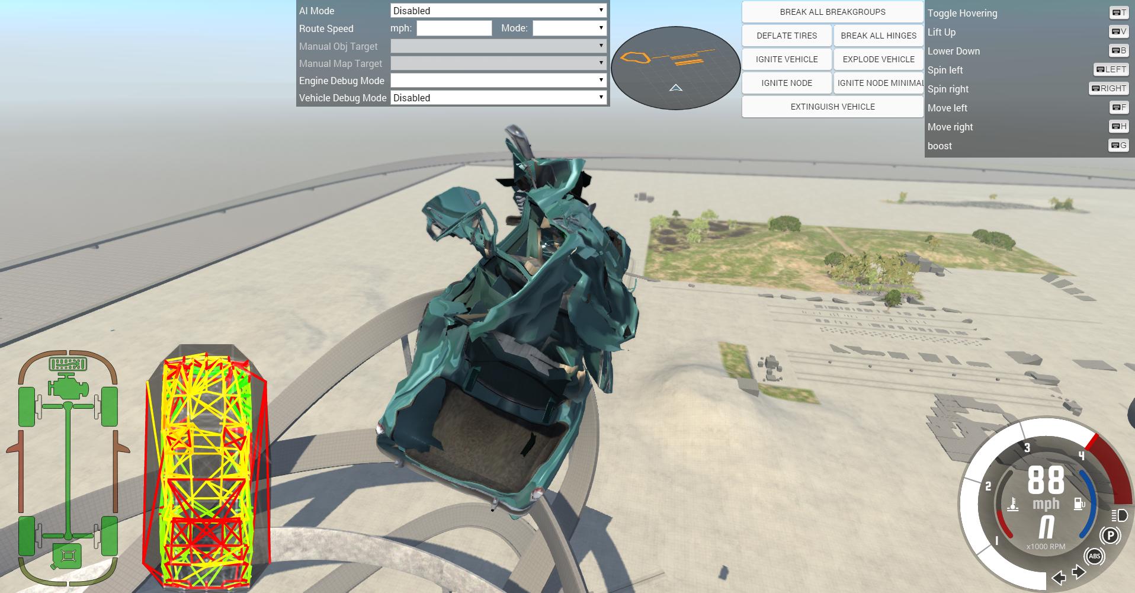
Task: Click the left turn signal arrow
Action: click(1059, 578)
